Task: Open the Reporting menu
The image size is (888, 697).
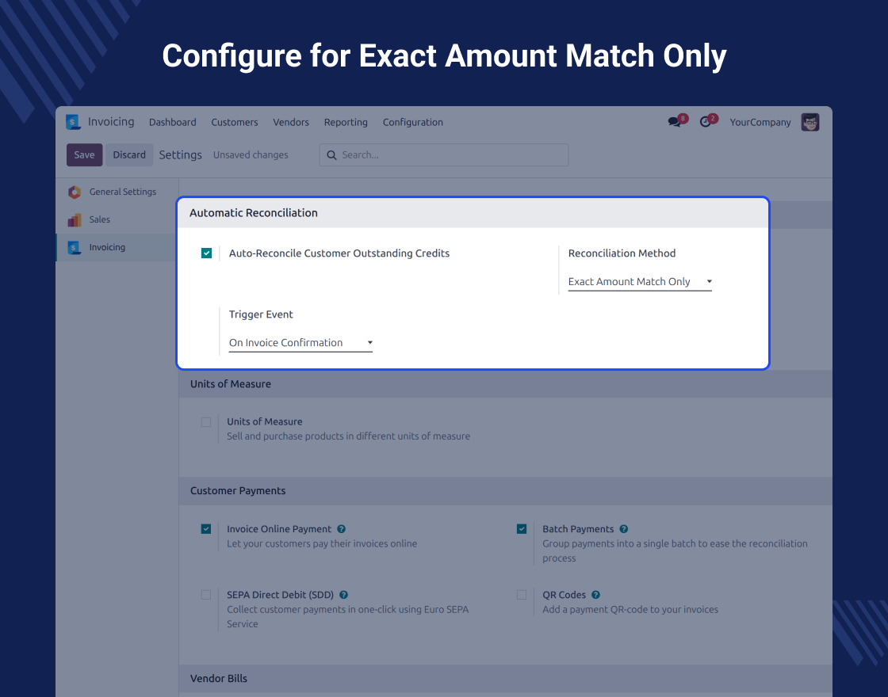Action: click(x=346, y=122)
